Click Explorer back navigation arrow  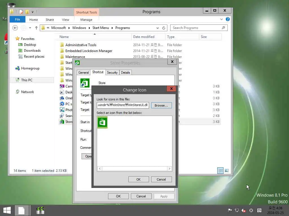click(x=15, y=28)
